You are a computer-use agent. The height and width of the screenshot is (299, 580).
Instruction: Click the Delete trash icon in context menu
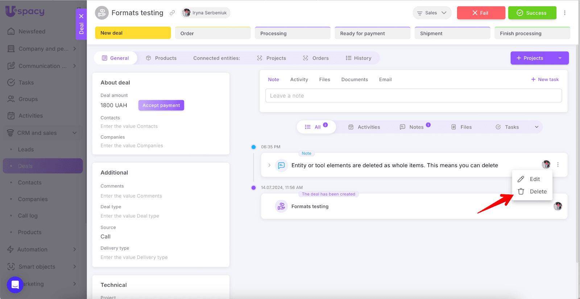pyautogui.click(x=521, y=191)
